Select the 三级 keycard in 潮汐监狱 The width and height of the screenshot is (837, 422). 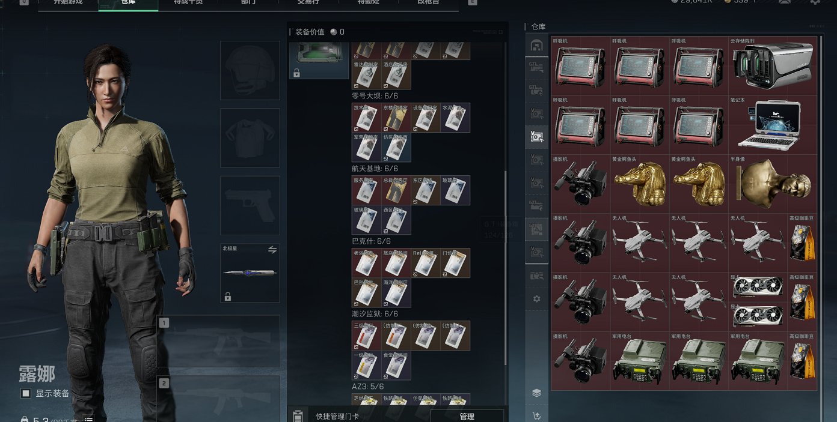click(367, 336)
